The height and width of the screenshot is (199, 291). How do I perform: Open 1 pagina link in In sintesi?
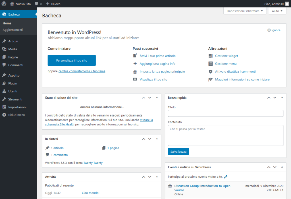tap(113, 148)
